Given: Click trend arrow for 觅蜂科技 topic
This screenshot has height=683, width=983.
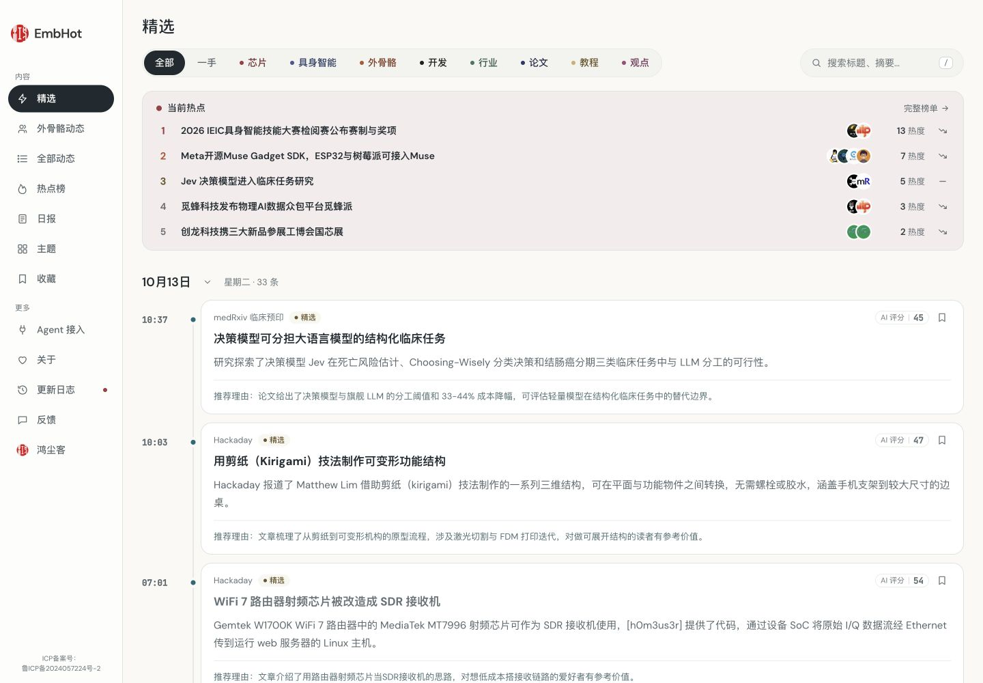Looking at the screenshot, I should point(943,206).
